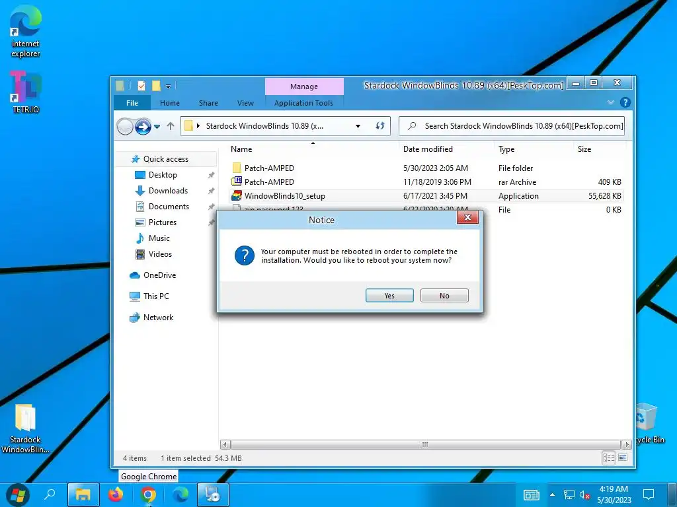Close the Notice dialog
Screen dimensions: 677x507
pyautogui.click(x=467, y=217)
